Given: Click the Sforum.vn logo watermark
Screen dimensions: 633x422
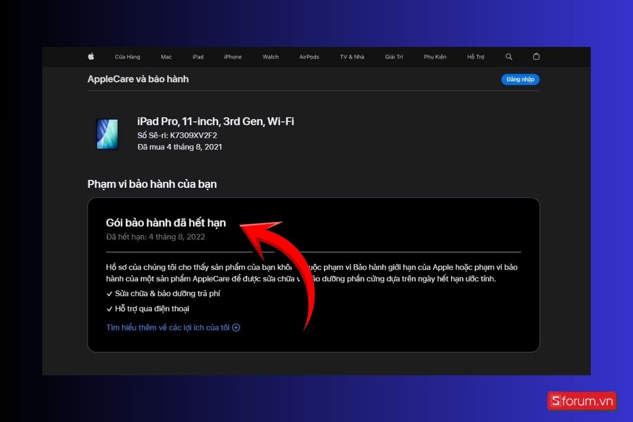Looking at the screenshot, I should tap(582, 400).
